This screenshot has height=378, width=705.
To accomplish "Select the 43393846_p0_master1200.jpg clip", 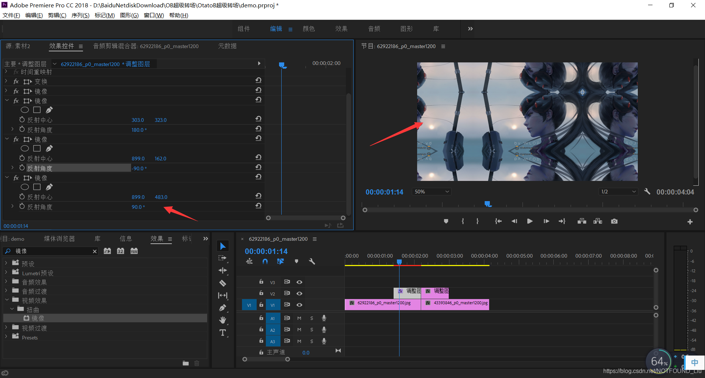I will tap(455, 304).
